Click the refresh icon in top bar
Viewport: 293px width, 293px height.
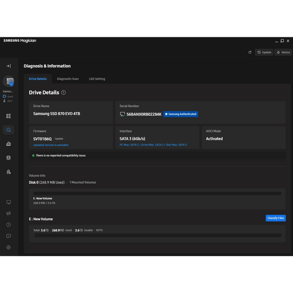[250, 52]
